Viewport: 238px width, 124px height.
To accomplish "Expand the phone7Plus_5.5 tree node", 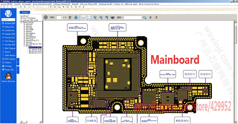I will tap(24, 40).
